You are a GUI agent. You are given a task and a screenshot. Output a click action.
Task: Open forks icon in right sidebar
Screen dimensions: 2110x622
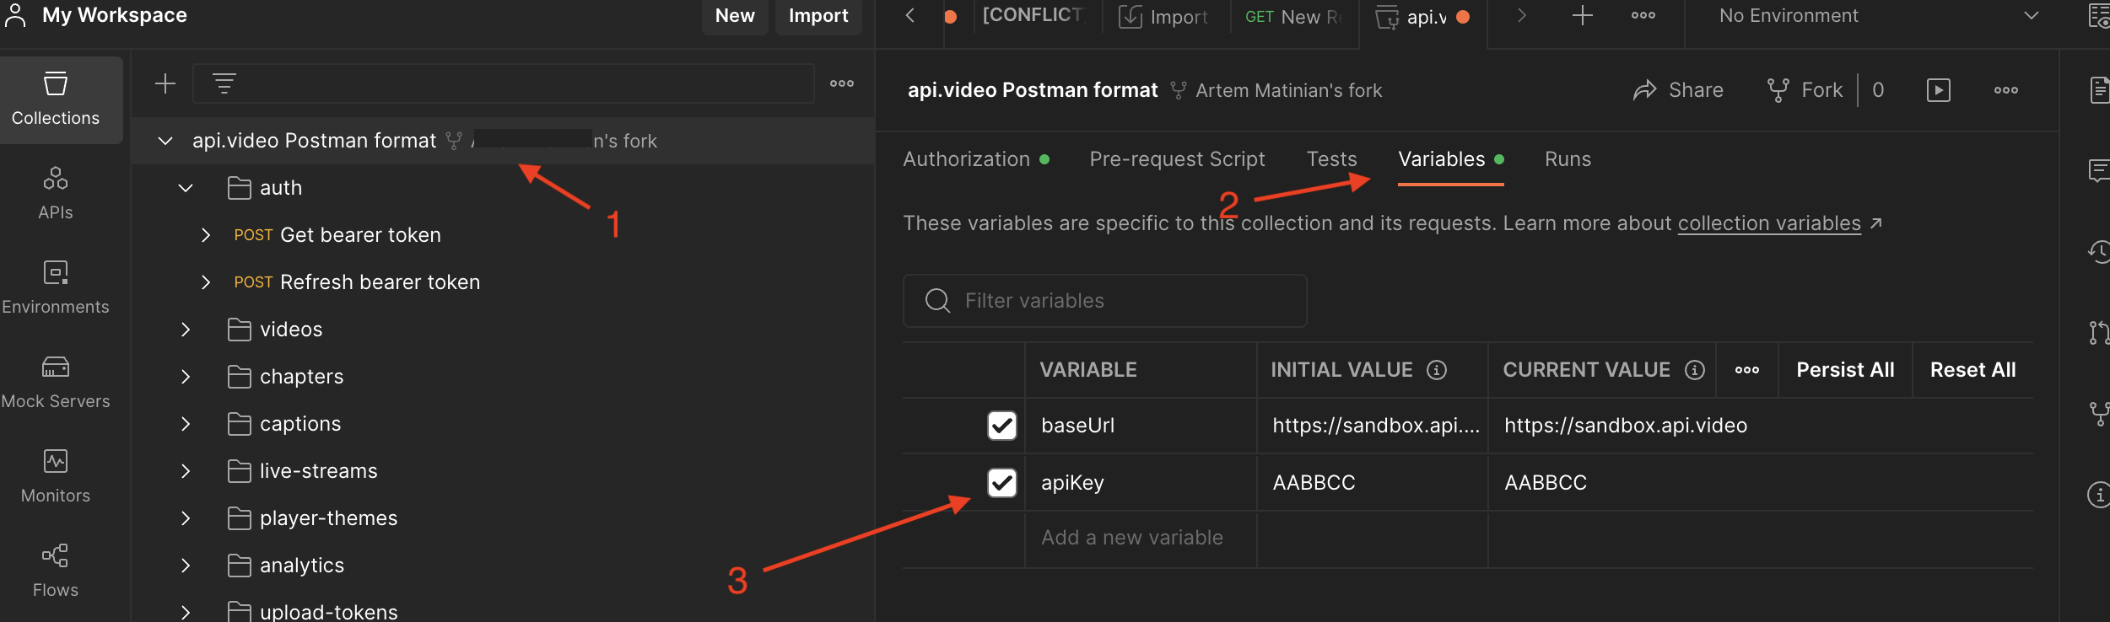[2098, 414]
